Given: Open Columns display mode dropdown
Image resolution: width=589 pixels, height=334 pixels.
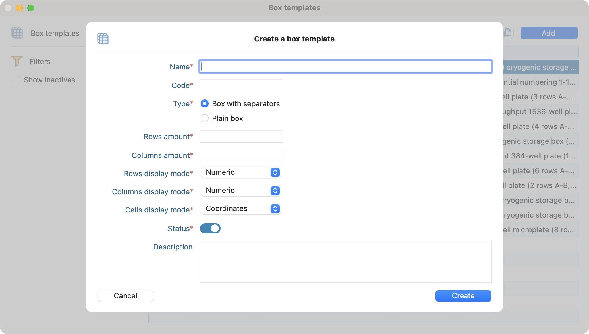Looking at the screenshot, I should point(241,191).
